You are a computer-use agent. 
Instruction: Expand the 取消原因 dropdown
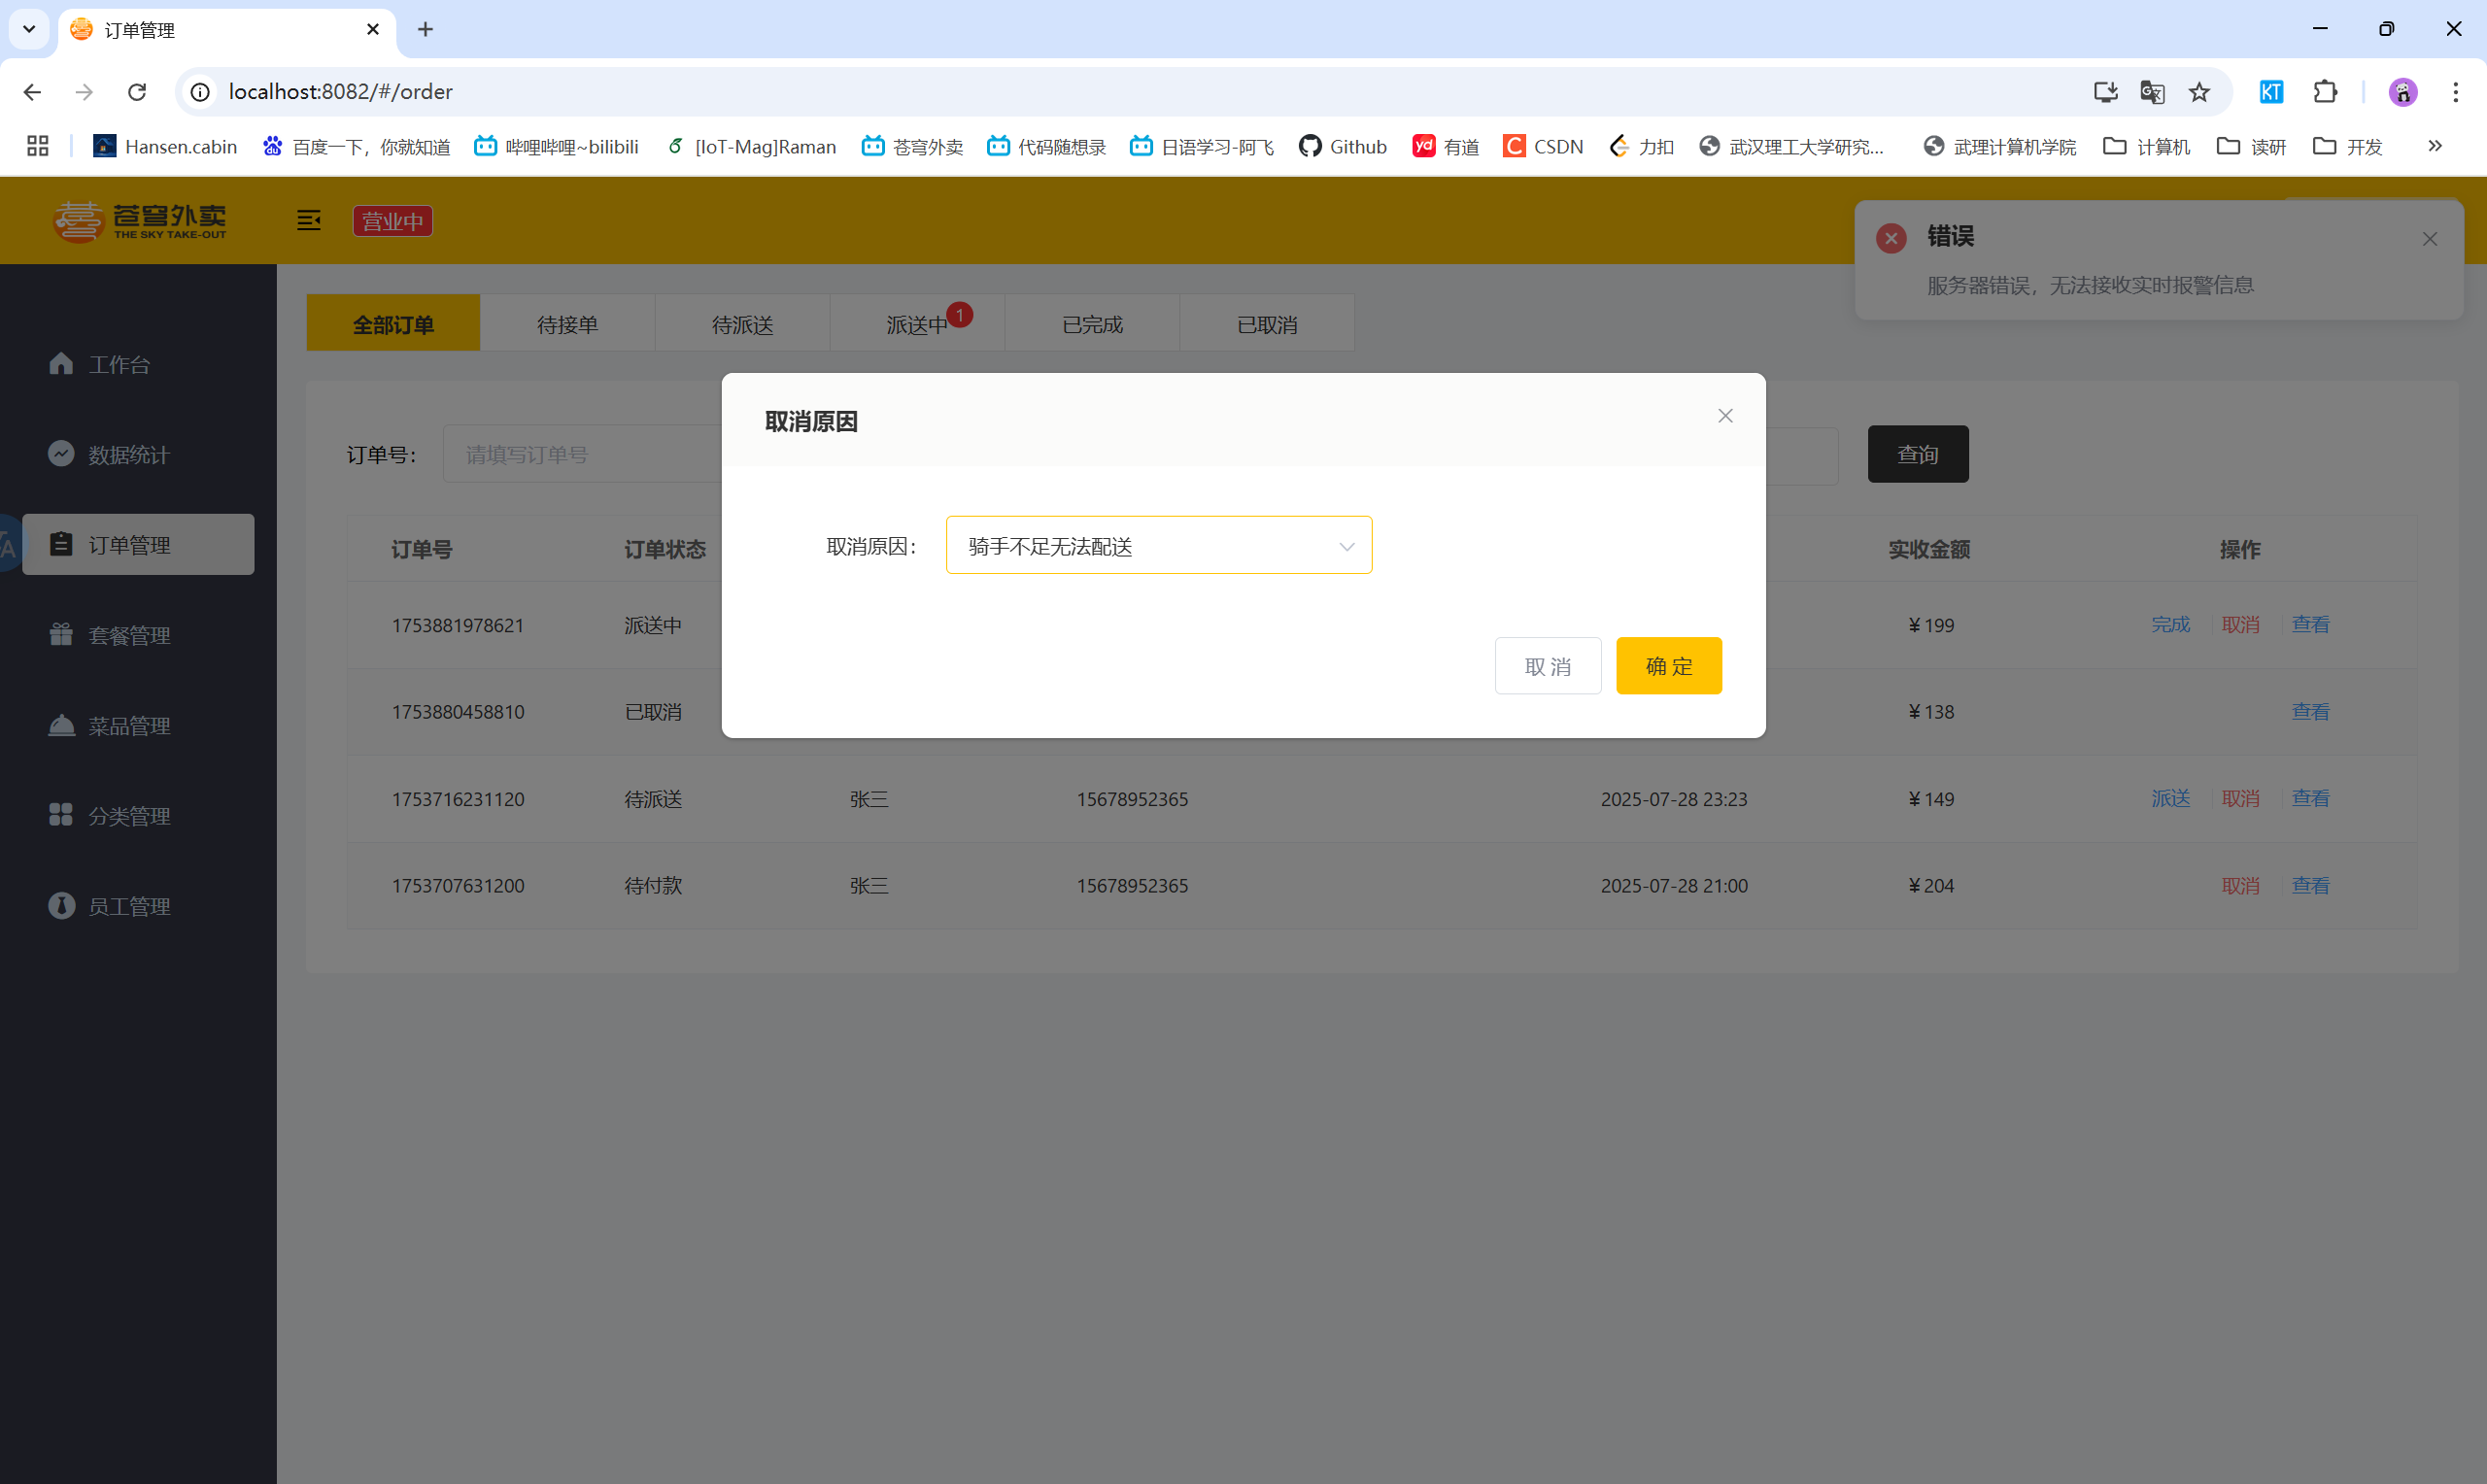[1158, 546]
